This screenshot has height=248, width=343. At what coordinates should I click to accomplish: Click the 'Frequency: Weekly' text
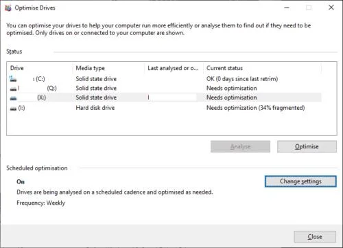click(x=40, y=203)
